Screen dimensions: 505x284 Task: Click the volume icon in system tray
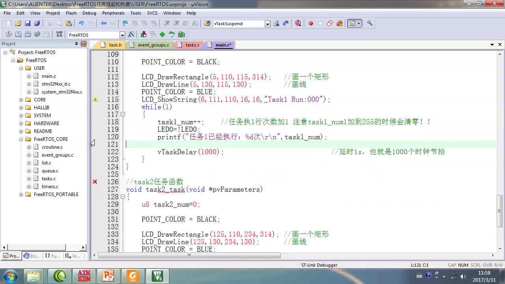tap(463, 276)
